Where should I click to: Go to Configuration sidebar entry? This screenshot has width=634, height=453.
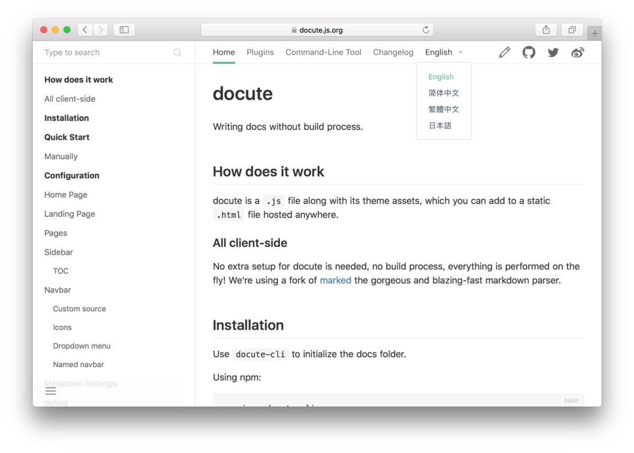(x=72, y=175)
